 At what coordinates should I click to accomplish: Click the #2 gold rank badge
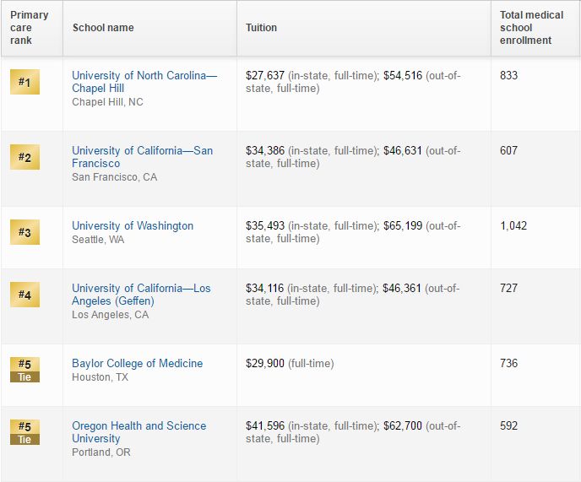click(24, 157)
